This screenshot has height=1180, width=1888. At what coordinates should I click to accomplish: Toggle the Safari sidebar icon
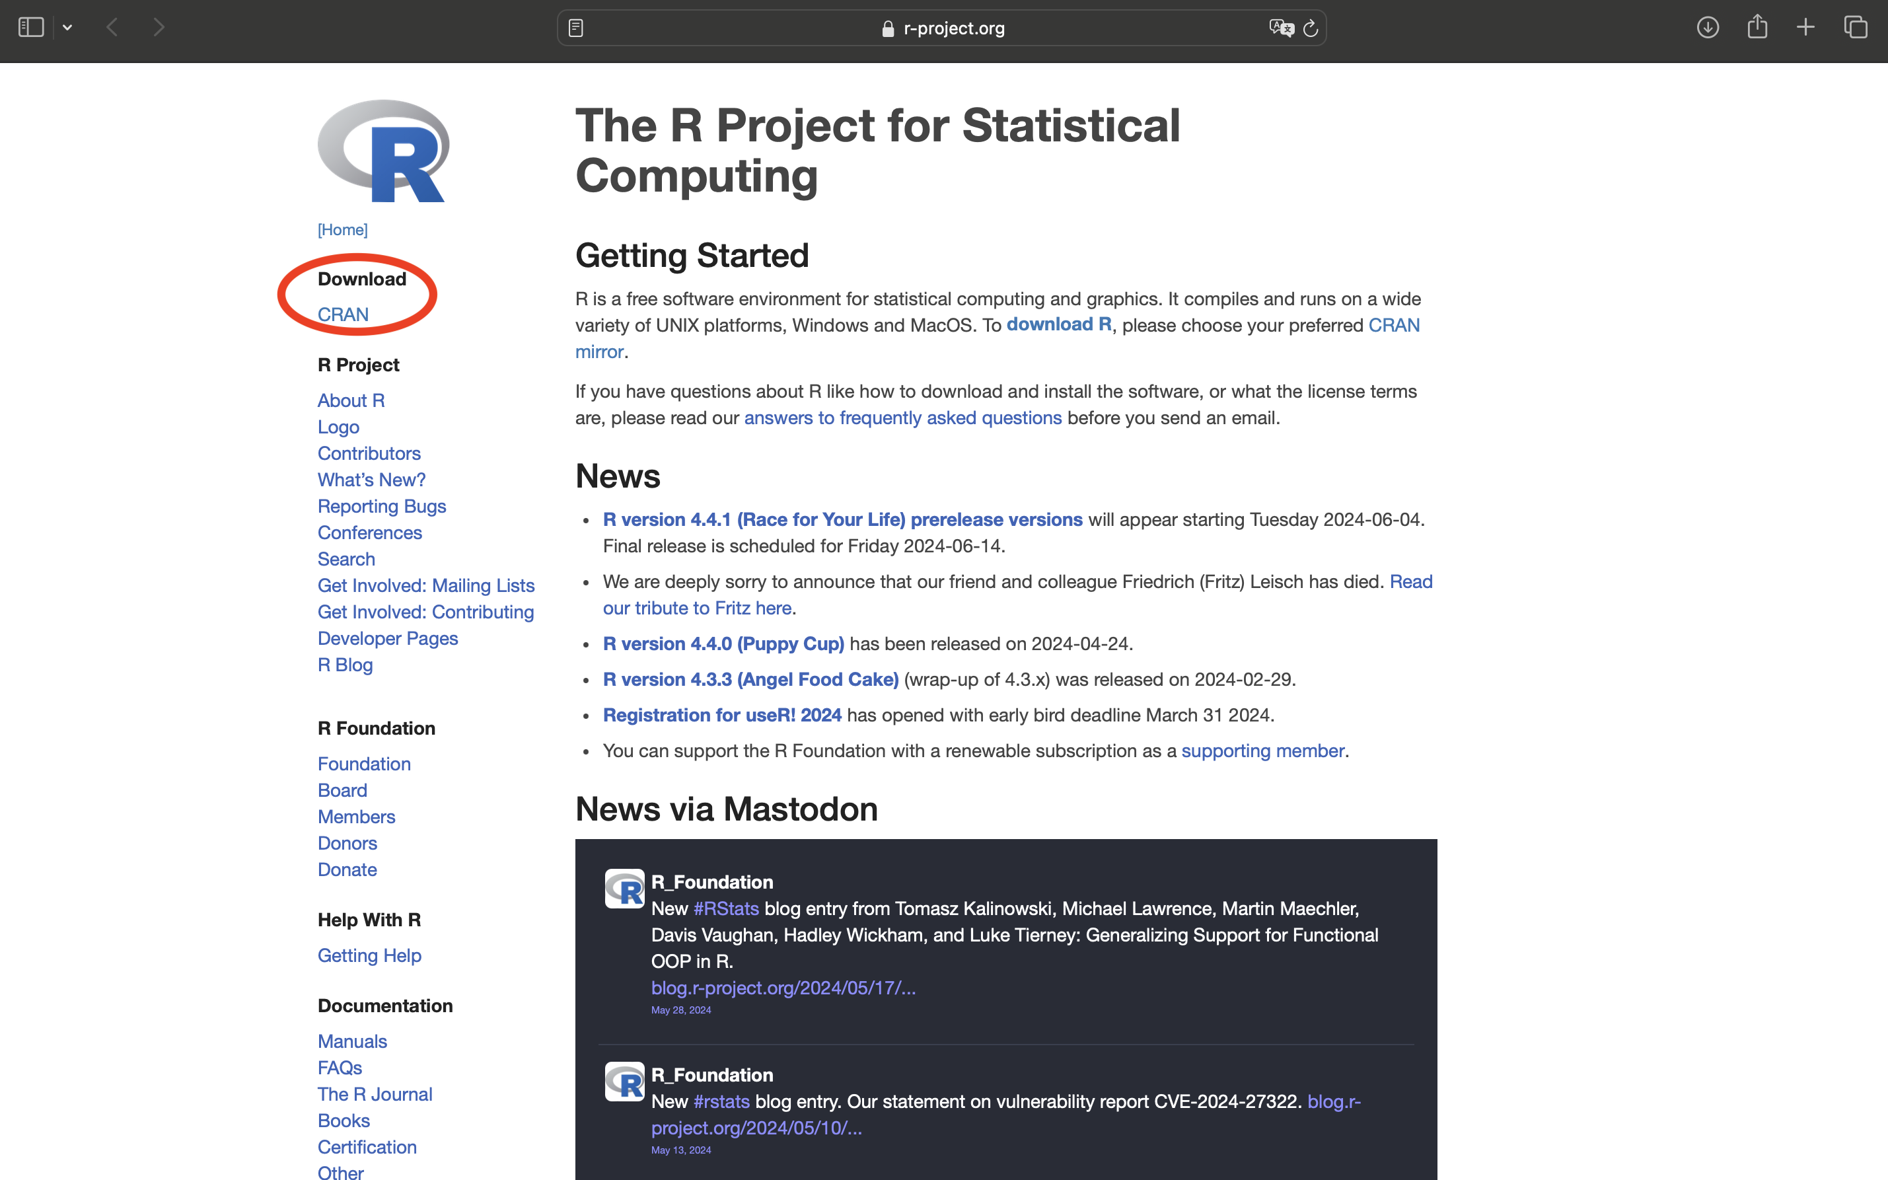[30, 27]
